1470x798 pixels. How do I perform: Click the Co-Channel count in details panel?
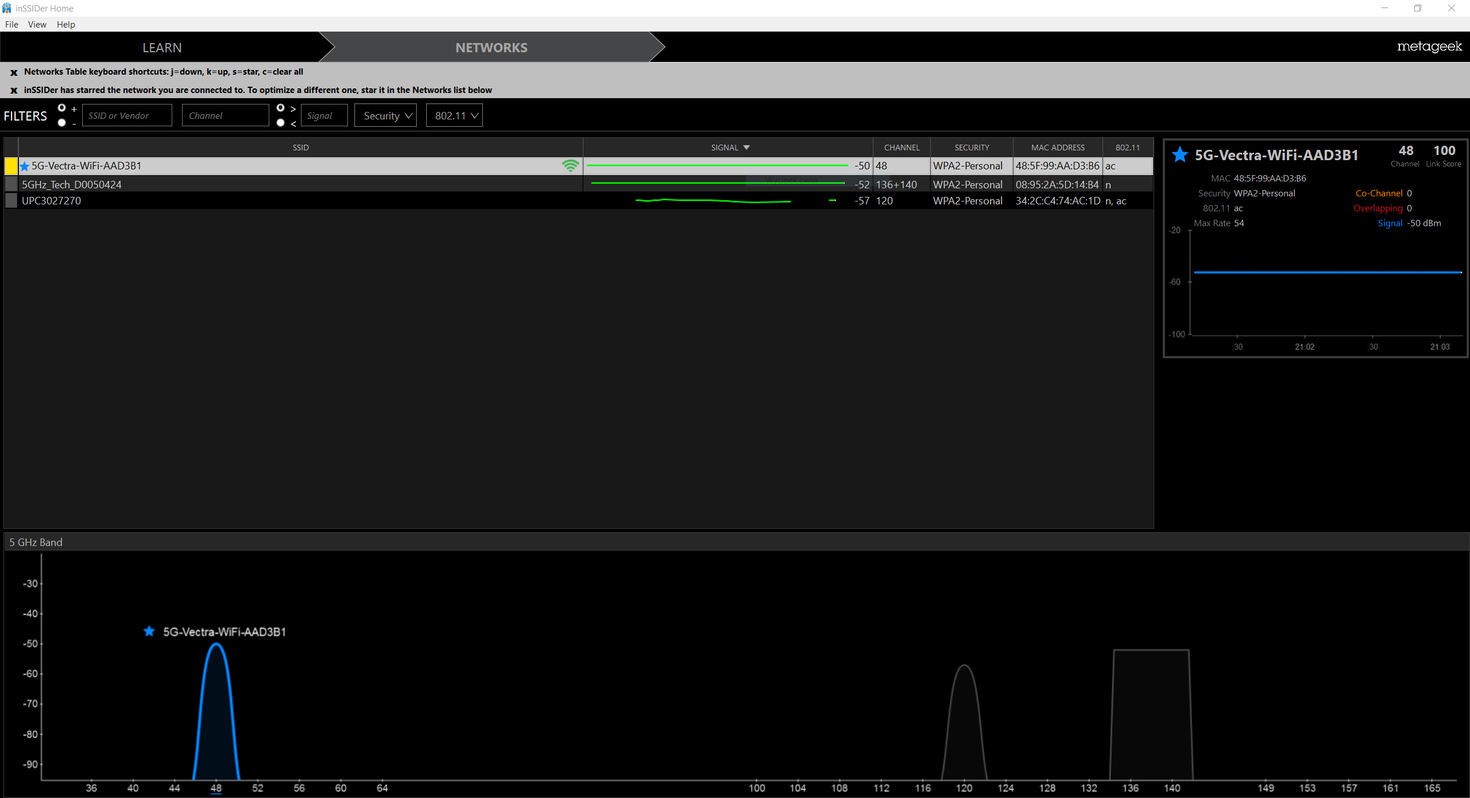1409,193
